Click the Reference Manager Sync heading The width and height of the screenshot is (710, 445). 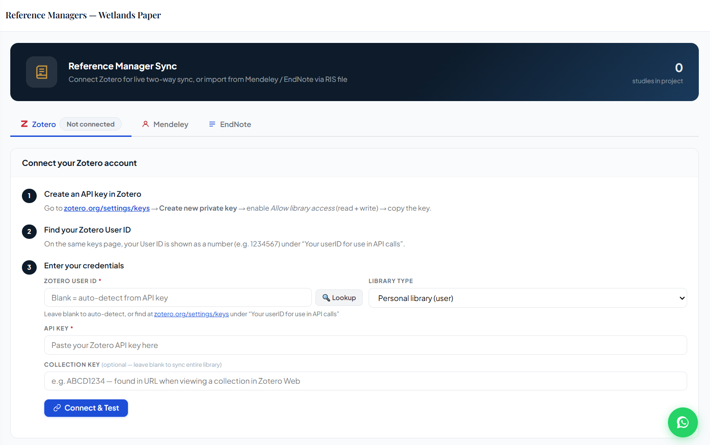[x=123, y=66]
